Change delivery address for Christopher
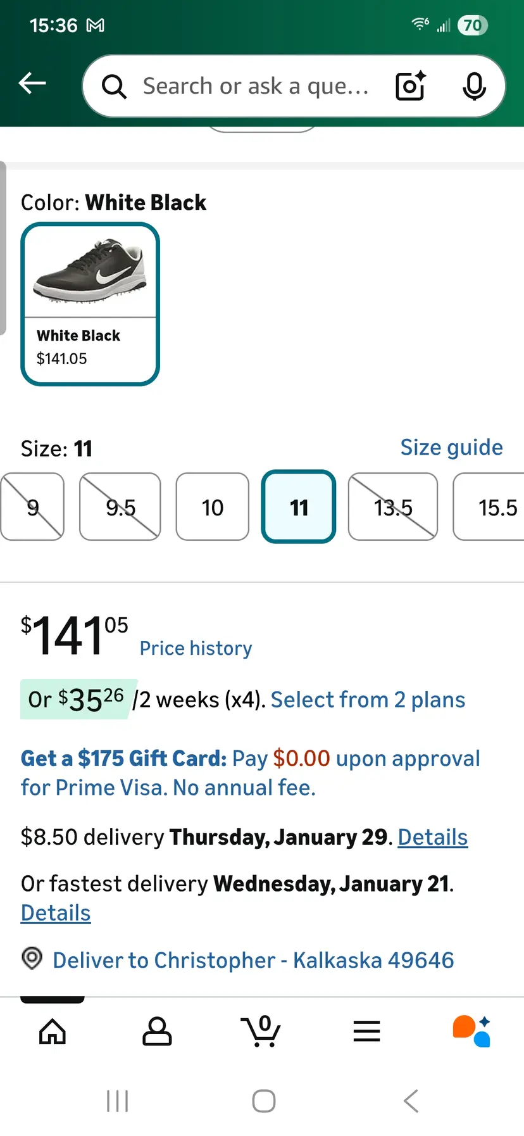Viewport: 524px width, 1136px height. coord(253,960)
